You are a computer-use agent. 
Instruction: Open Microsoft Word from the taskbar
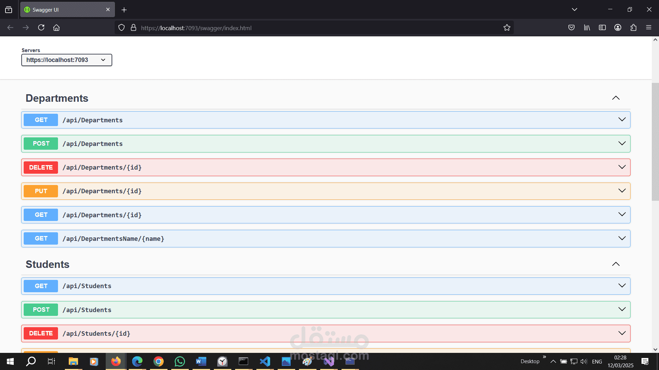point(201,361)
